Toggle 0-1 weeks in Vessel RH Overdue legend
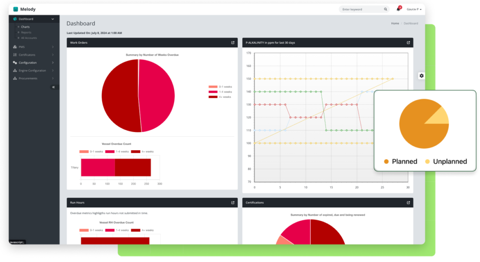 click(x=91, y=230)
